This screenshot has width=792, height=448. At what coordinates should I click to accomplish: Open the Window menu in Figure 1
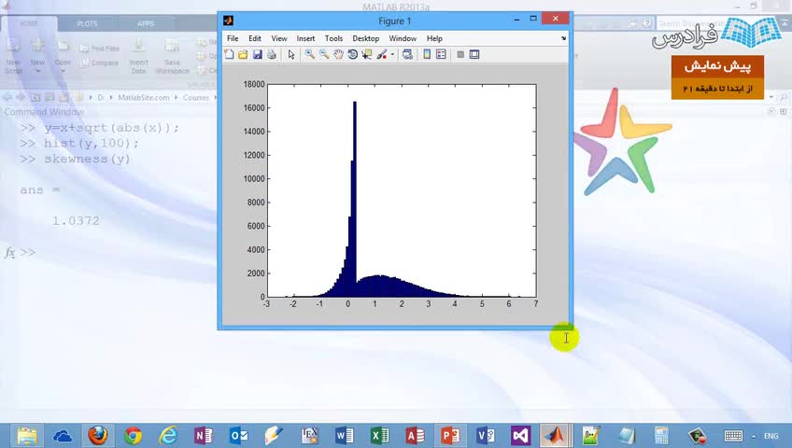403,38
